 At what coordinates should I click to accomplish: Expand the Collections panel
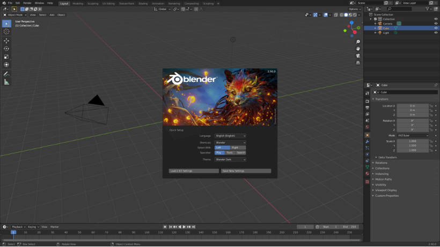(382, 168)
